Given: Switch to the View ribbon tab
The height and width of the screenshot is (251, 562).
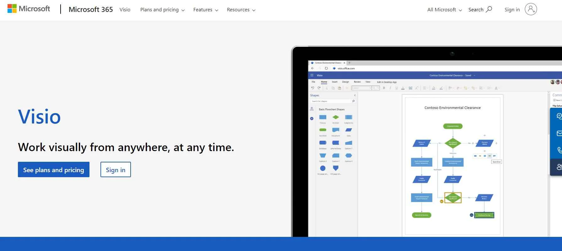Looking at the screenshot, I should [x=368, y=82].
